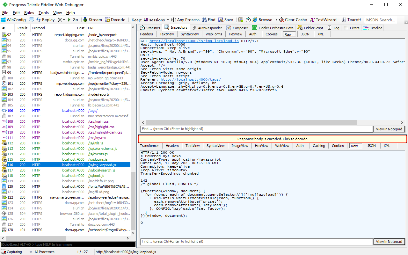Open the Keep: All sessions dropdown
408x255 pixels.
click(150, 20)
